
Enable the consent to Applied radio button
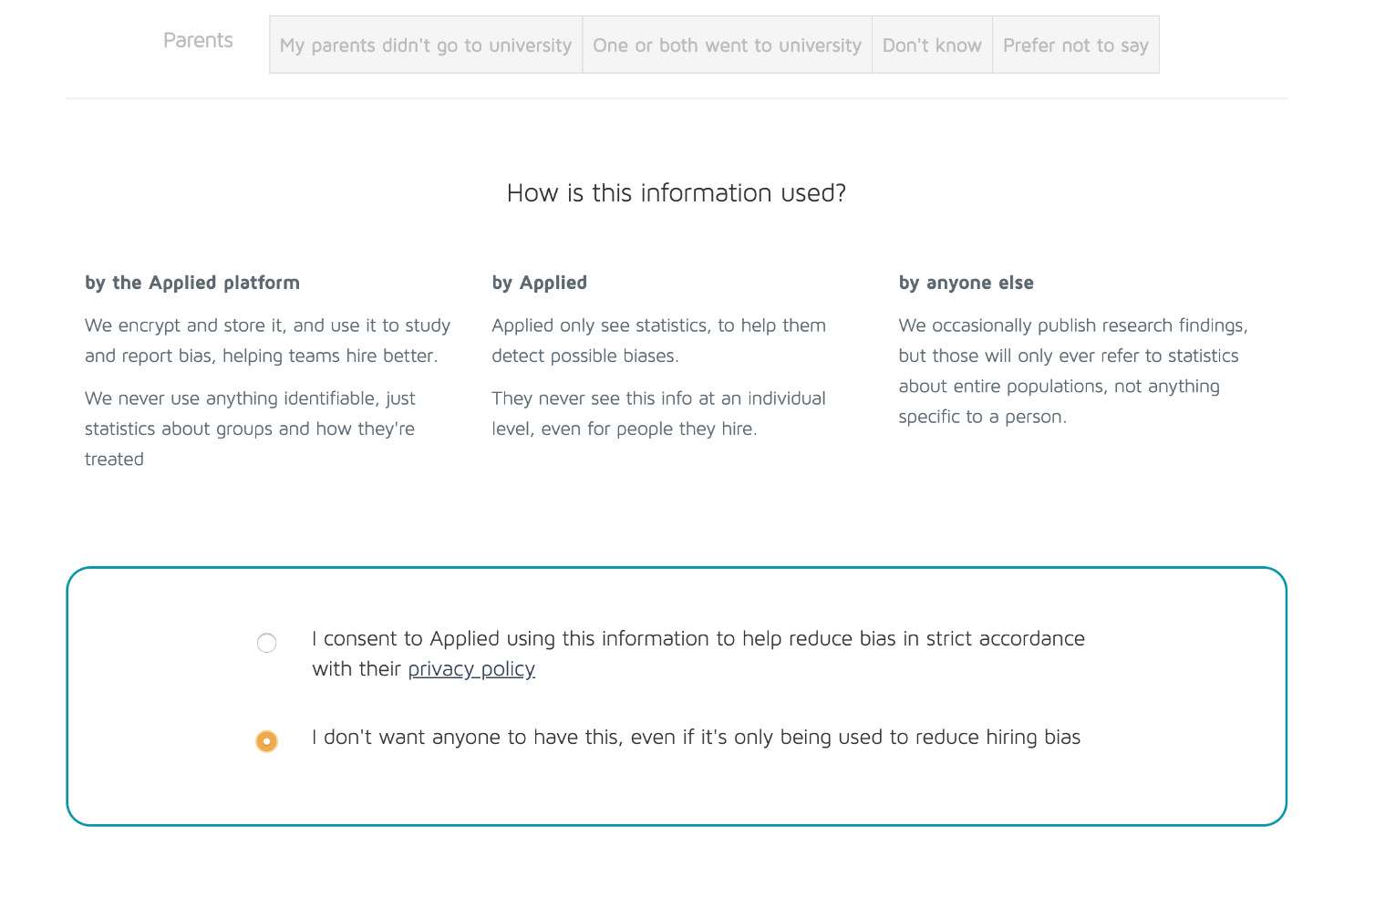(266, 644)
